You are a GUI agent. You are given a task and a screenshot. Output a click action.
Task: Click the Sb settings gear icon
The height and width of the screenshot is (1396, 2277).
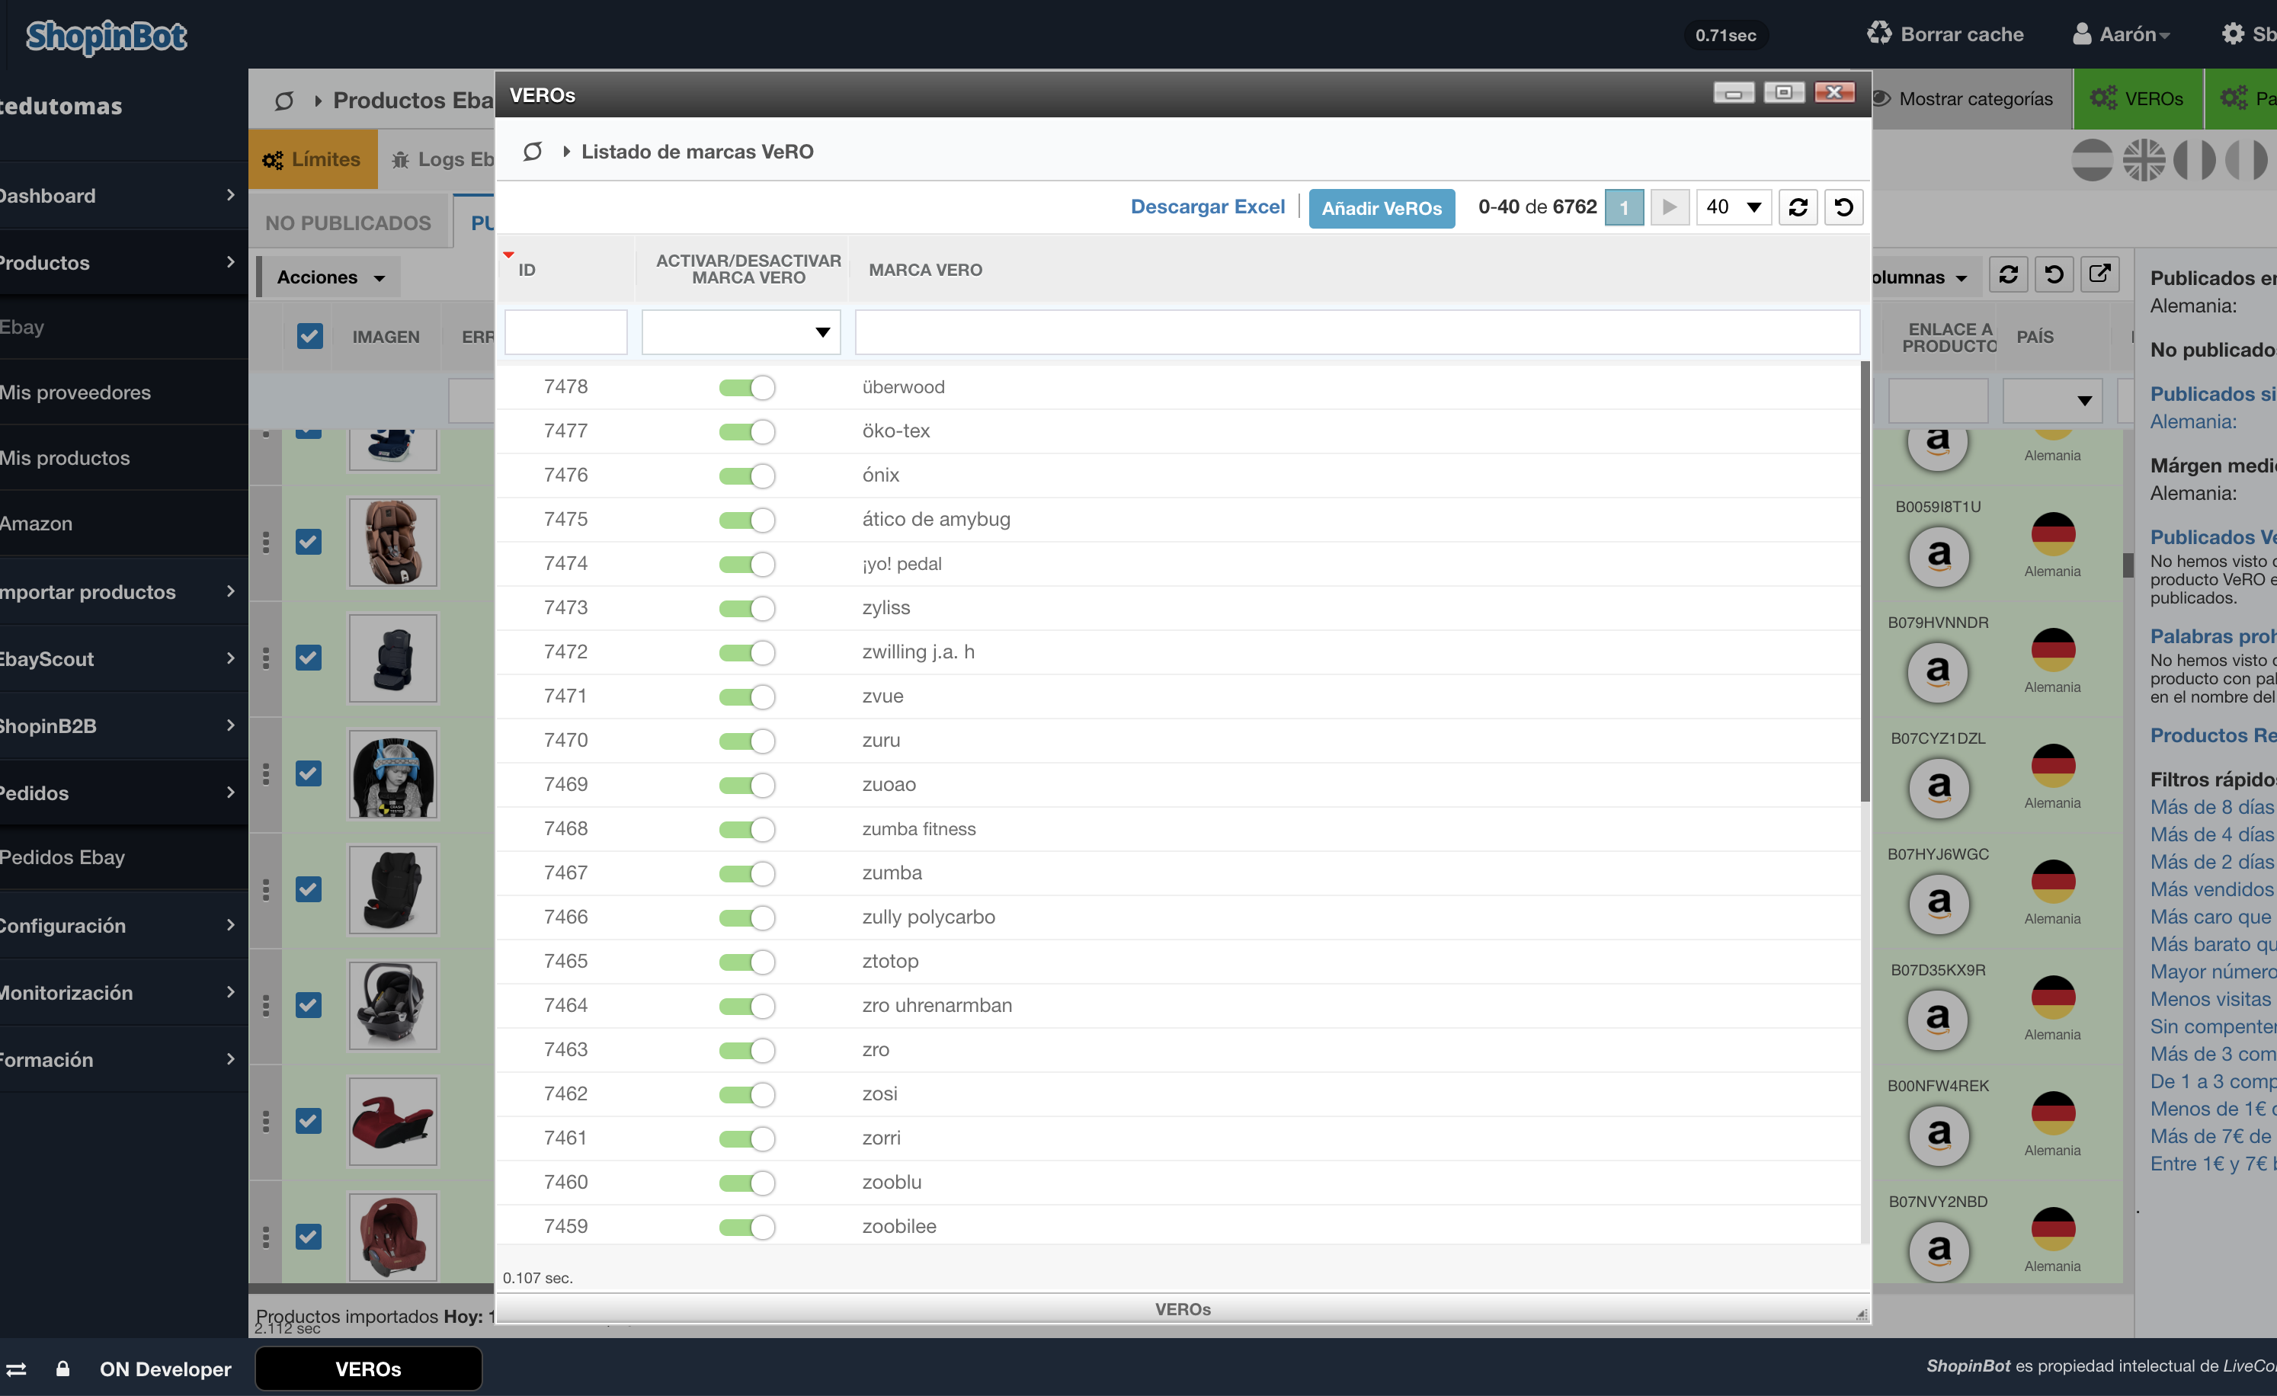[x=2233, y=34]
